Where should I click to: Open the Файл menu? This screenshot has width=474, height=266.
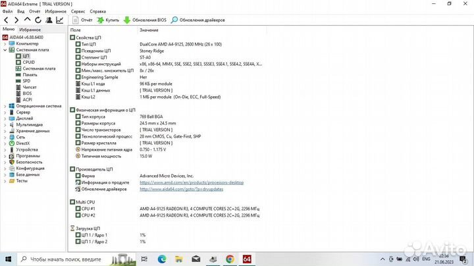[x=7, y=11]
